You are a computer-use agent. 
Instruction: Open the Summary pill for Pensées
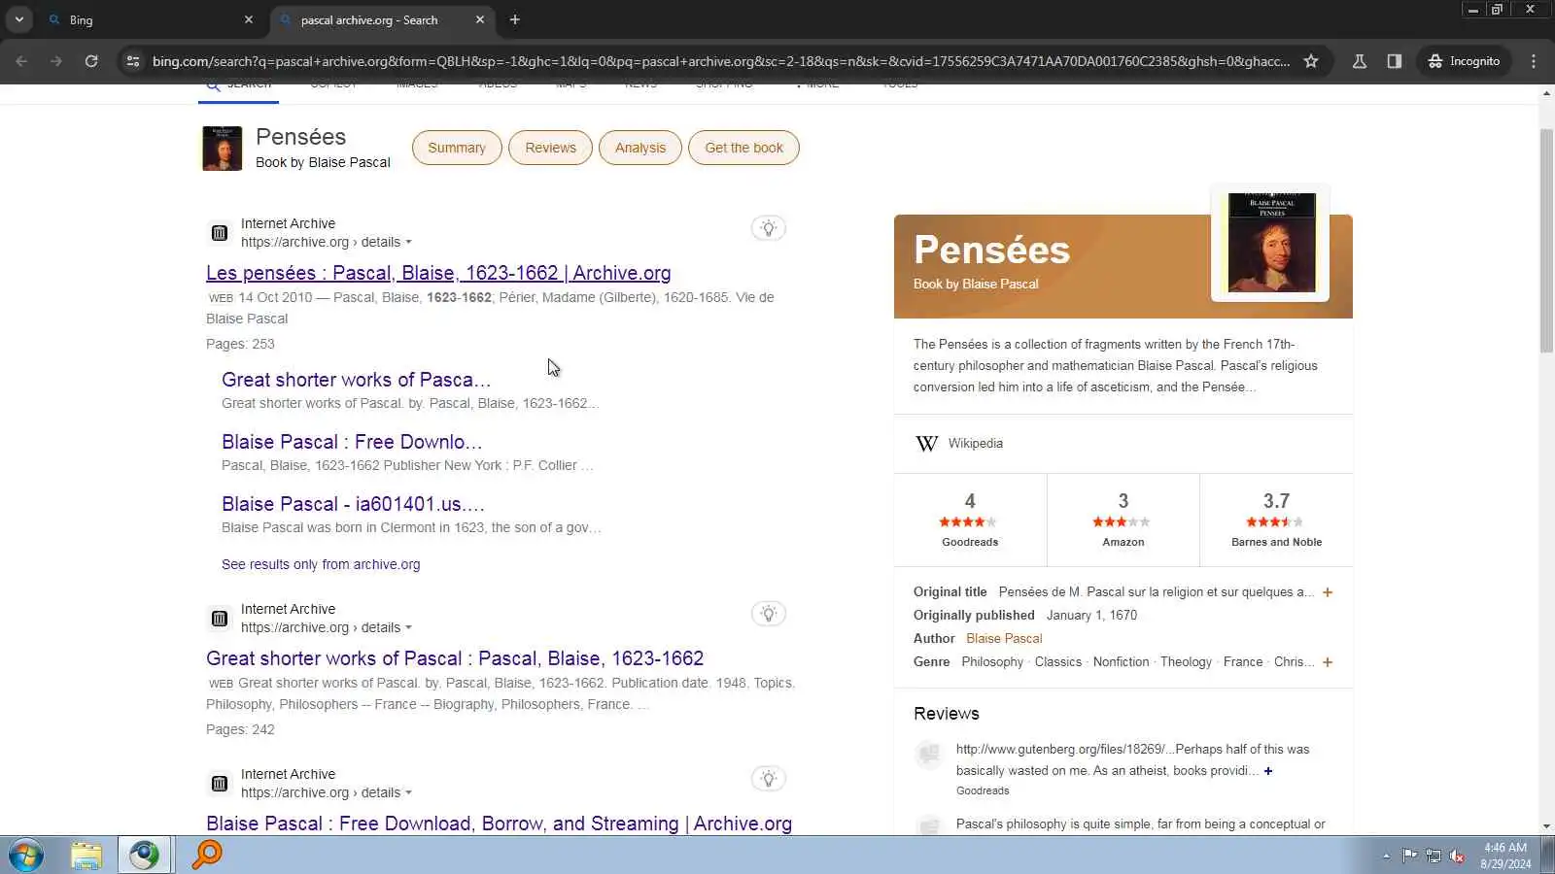pos(457,148)
